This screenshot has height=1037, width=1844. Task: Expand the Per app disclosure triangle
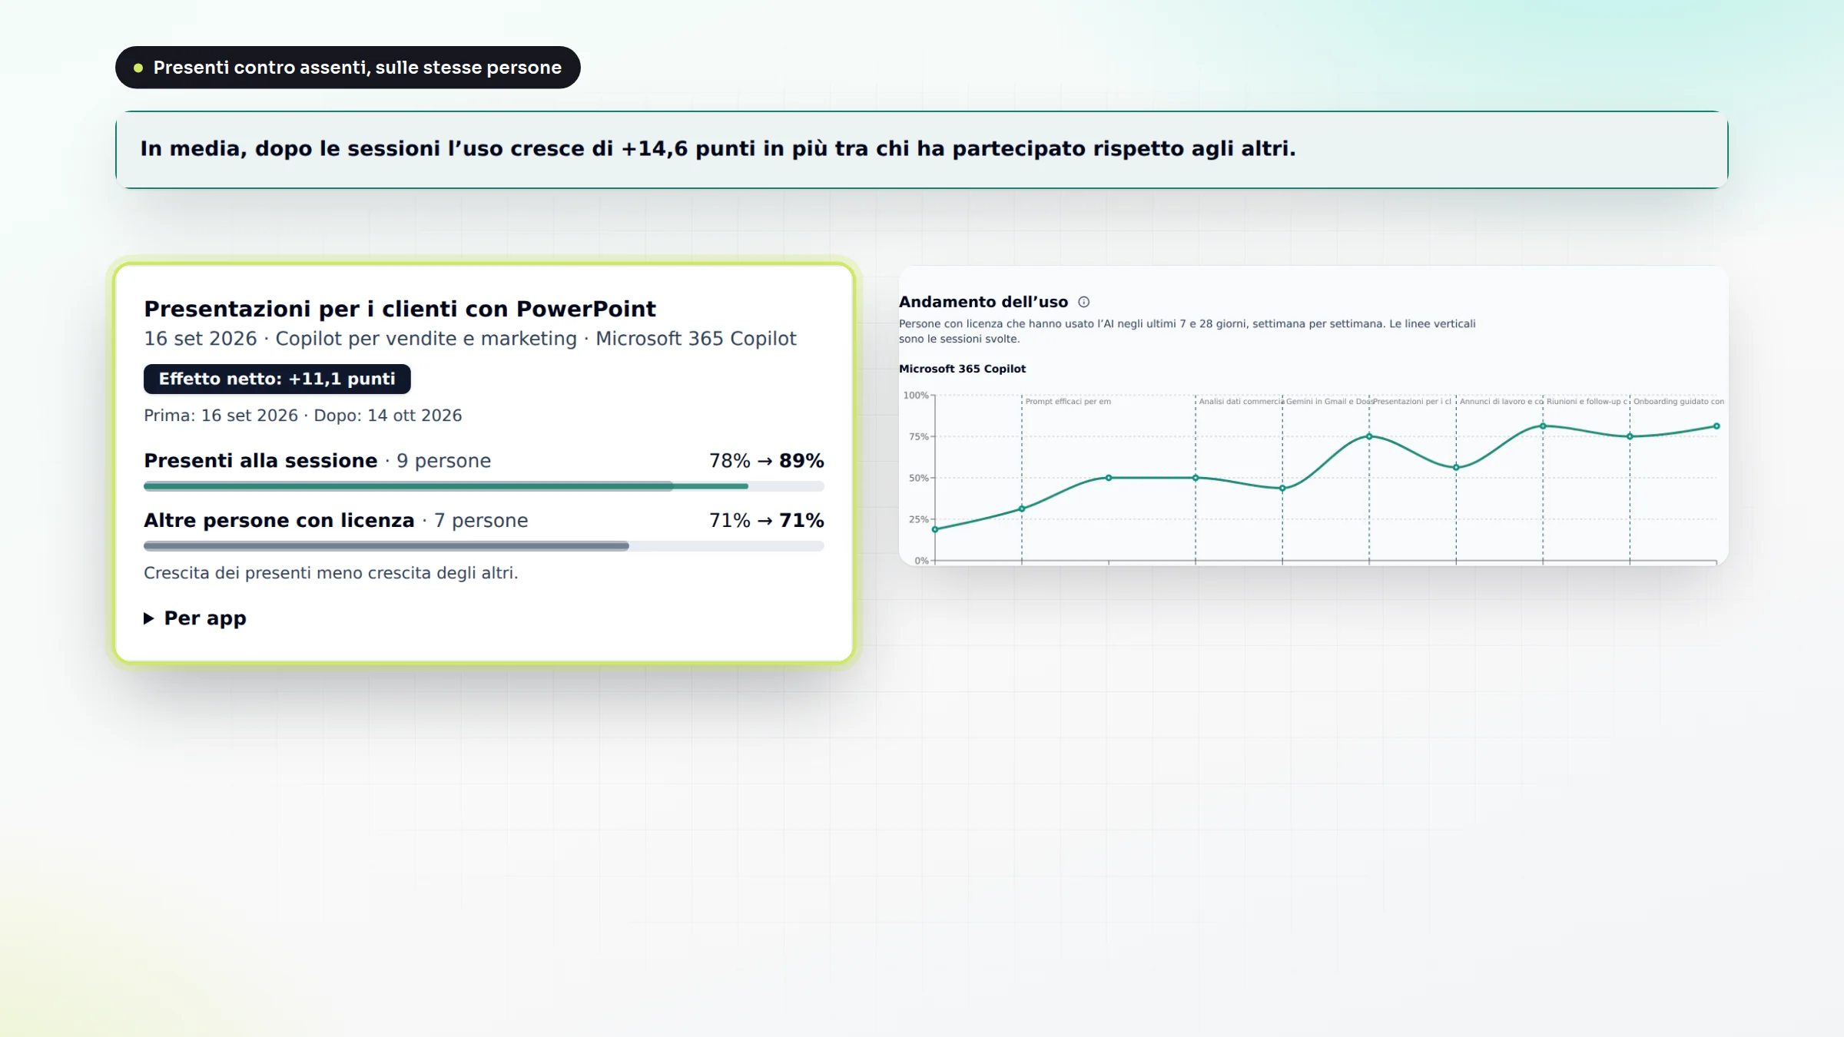pyautogui.click(x=149, y=618)
